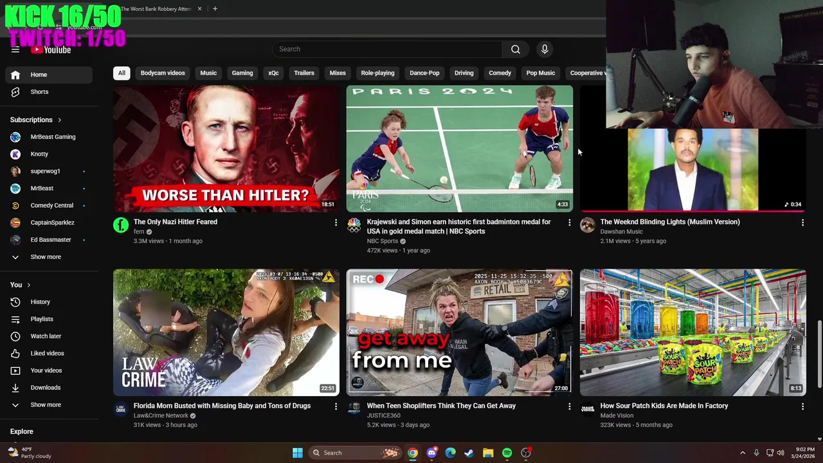Screen dimensions: 823x463
Task: Open Shorts in the sidebar
Action: [x=49, y=92]
